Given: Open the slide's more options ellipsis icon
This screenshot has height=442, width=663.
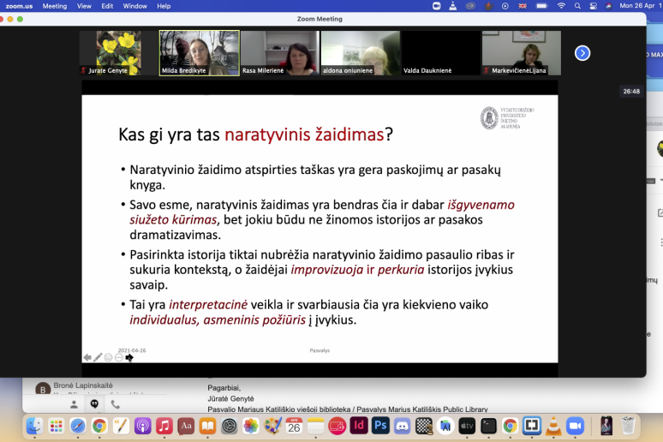Looking at the screenshot, I should (119, 357).
